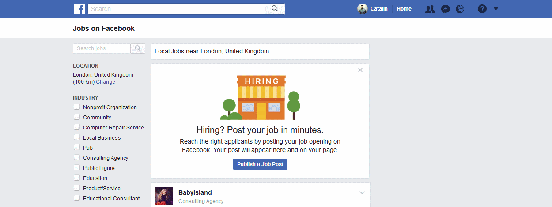Enable the Computer Repair Service filter
552x207 pixels.
coord(77,127)
